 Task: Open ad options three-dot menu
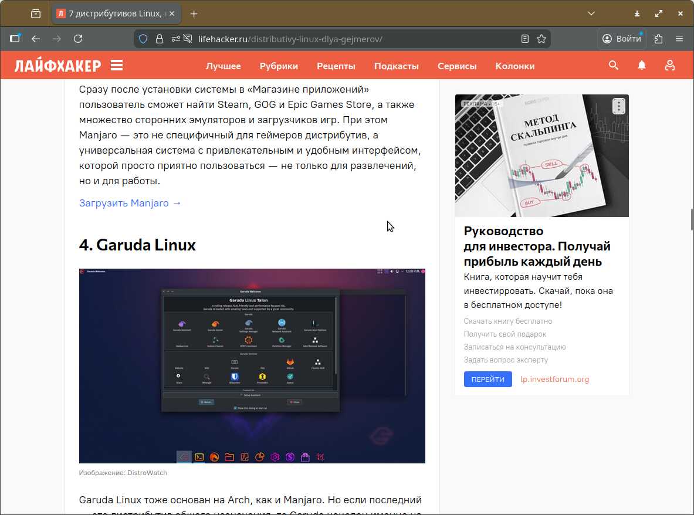click(x=619, y=106)
